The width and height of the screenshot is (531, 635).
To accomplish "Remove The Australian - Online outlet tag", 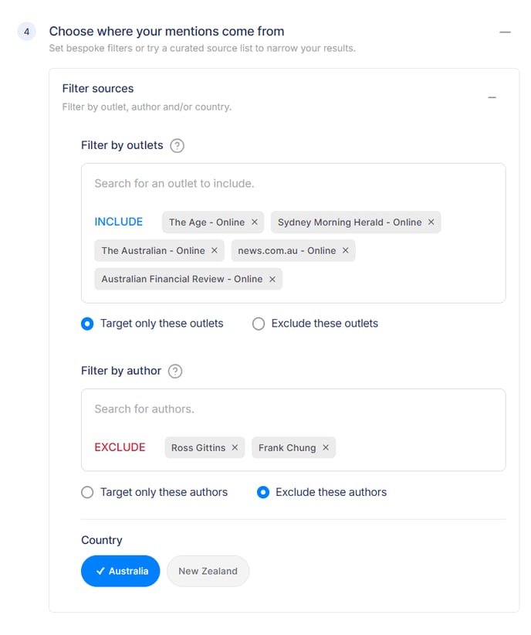I will tap(214, 251).
